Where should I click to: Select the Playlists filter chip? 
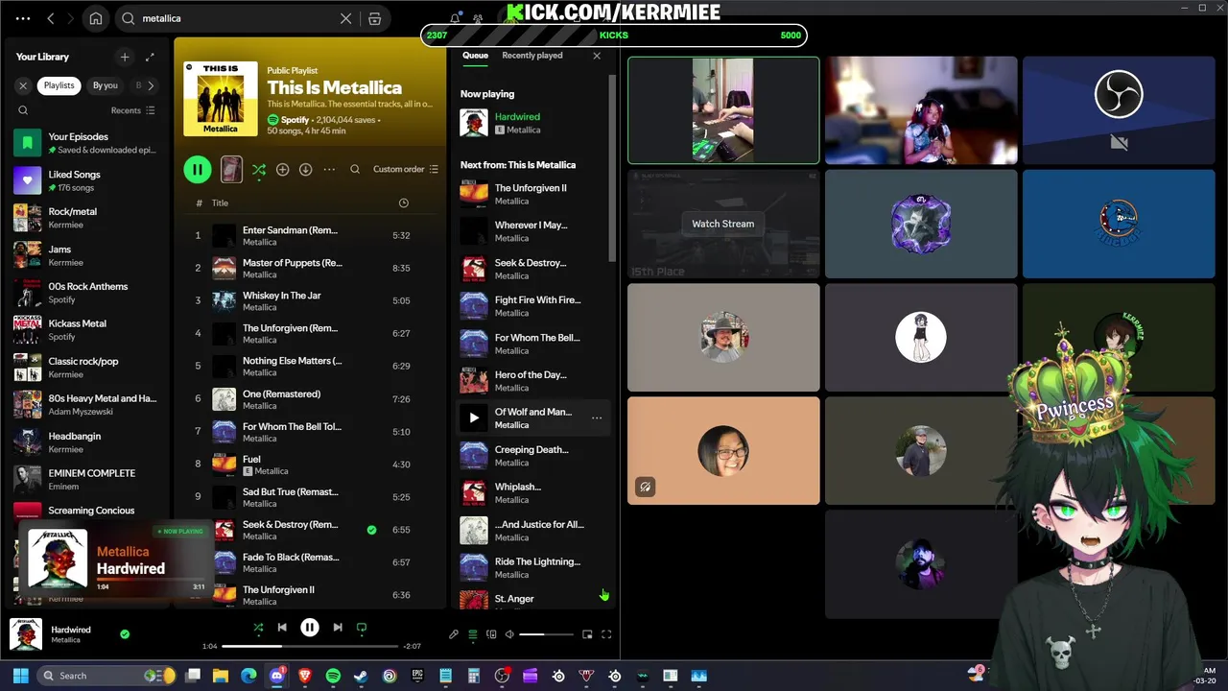pos(59,85)
